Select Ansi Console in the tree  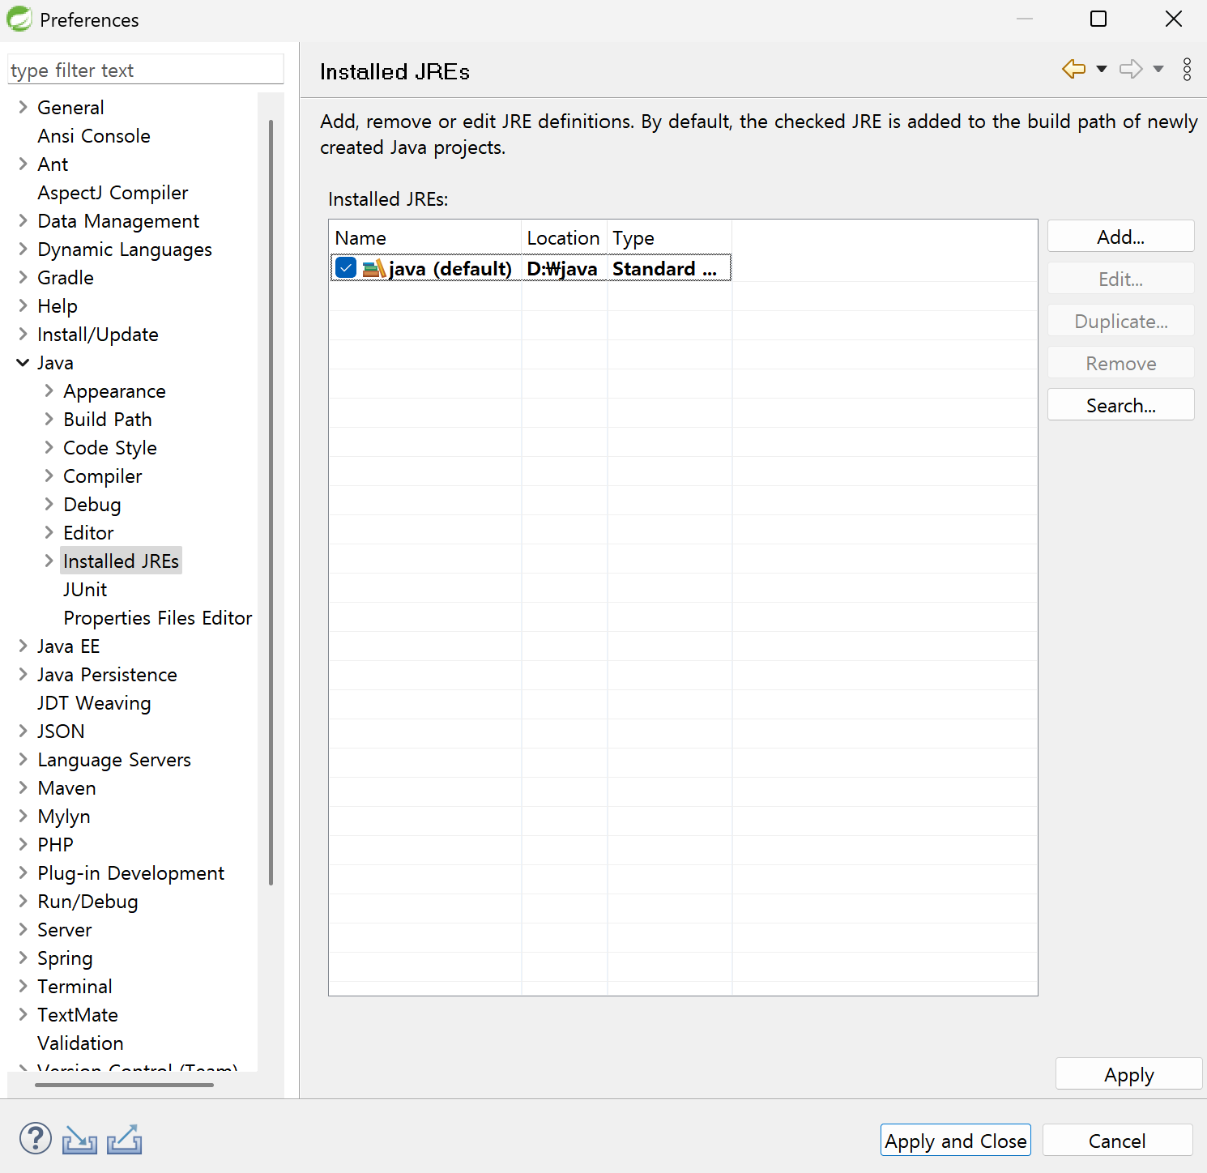click(x=94, y=135)
